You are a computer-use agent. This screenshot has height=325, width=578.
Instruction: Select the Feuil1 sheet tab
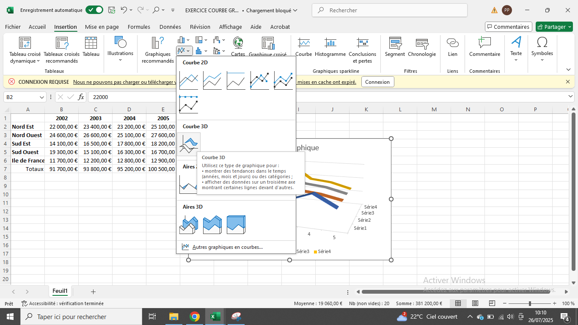pyautogui.click(x=60, y=291)
